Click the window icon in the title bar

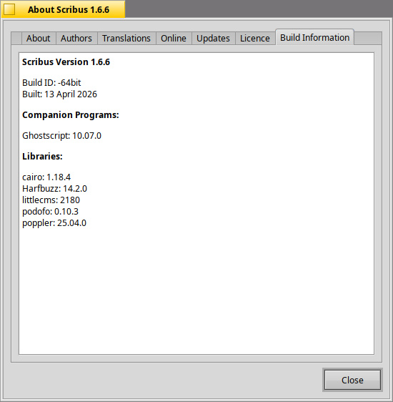pos(9,9)
